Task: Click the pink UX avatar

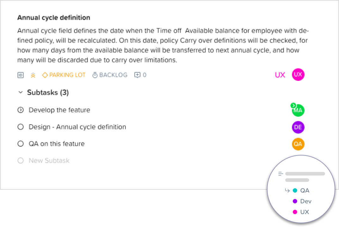Action: [x=298, y=75]
